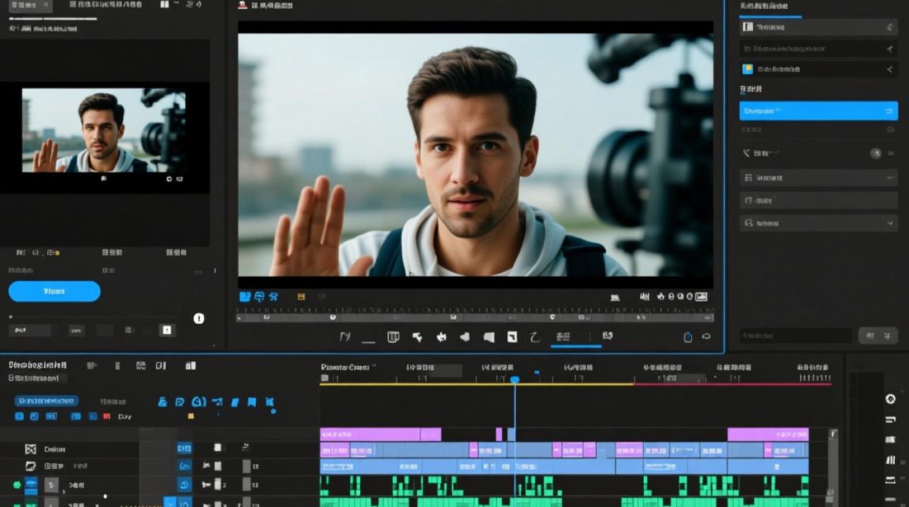
Task: Click the blue pill button under source preview
Action: 54,291
